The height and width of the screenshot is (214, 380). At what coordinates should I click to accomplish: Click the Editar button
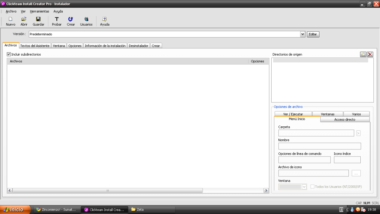pos(313,34)
